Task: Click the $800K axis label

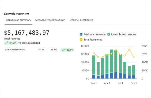Action: pos(85,46)
